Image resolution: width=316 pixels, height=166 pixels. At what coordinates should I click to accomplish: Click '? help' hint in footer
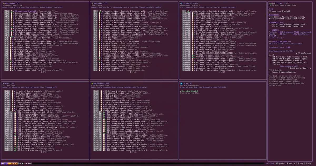pyautogui.click(x=308, y=164)
